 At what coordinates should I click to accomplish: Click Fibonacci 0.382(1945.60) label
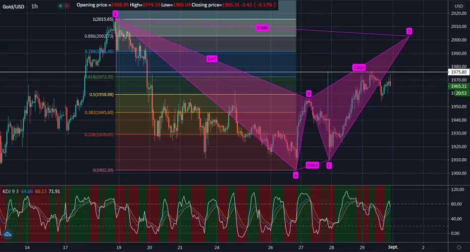(x=99, y=112)
